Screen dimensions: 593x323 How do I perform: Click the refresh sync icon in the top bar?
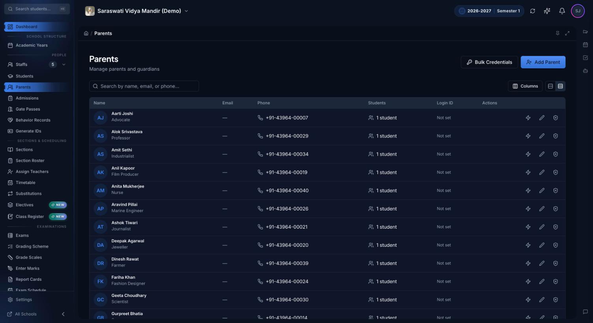click(x=533, y=11)
